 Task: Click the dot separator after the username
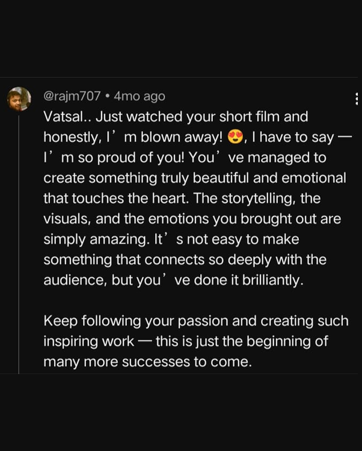(107, 96)
